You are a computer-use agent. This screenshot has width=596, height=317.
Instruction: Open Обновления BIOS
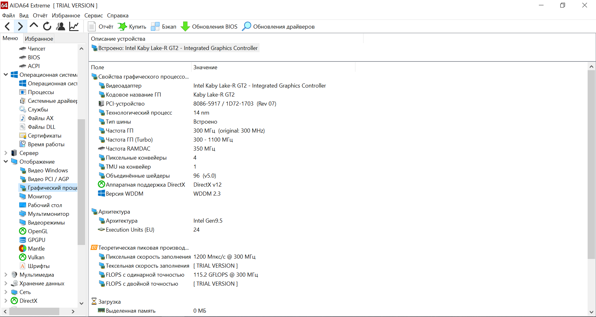[209, 27]
